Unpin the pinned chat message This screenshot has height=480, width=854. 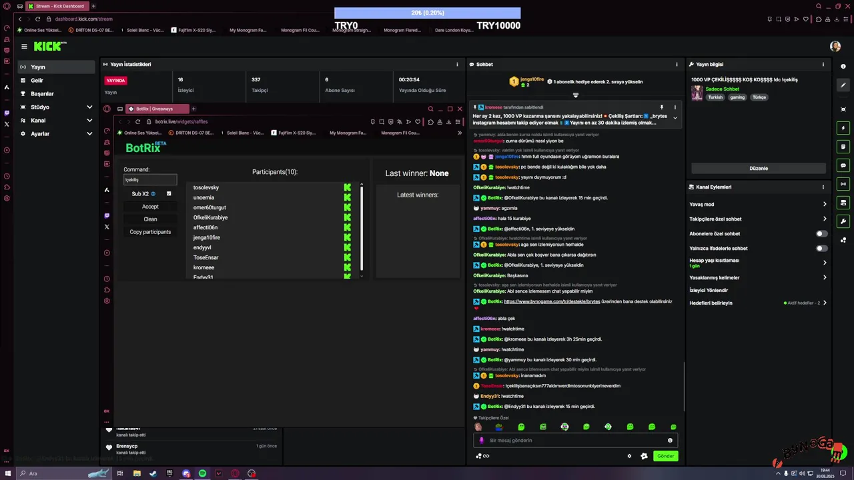click(662, 107)
